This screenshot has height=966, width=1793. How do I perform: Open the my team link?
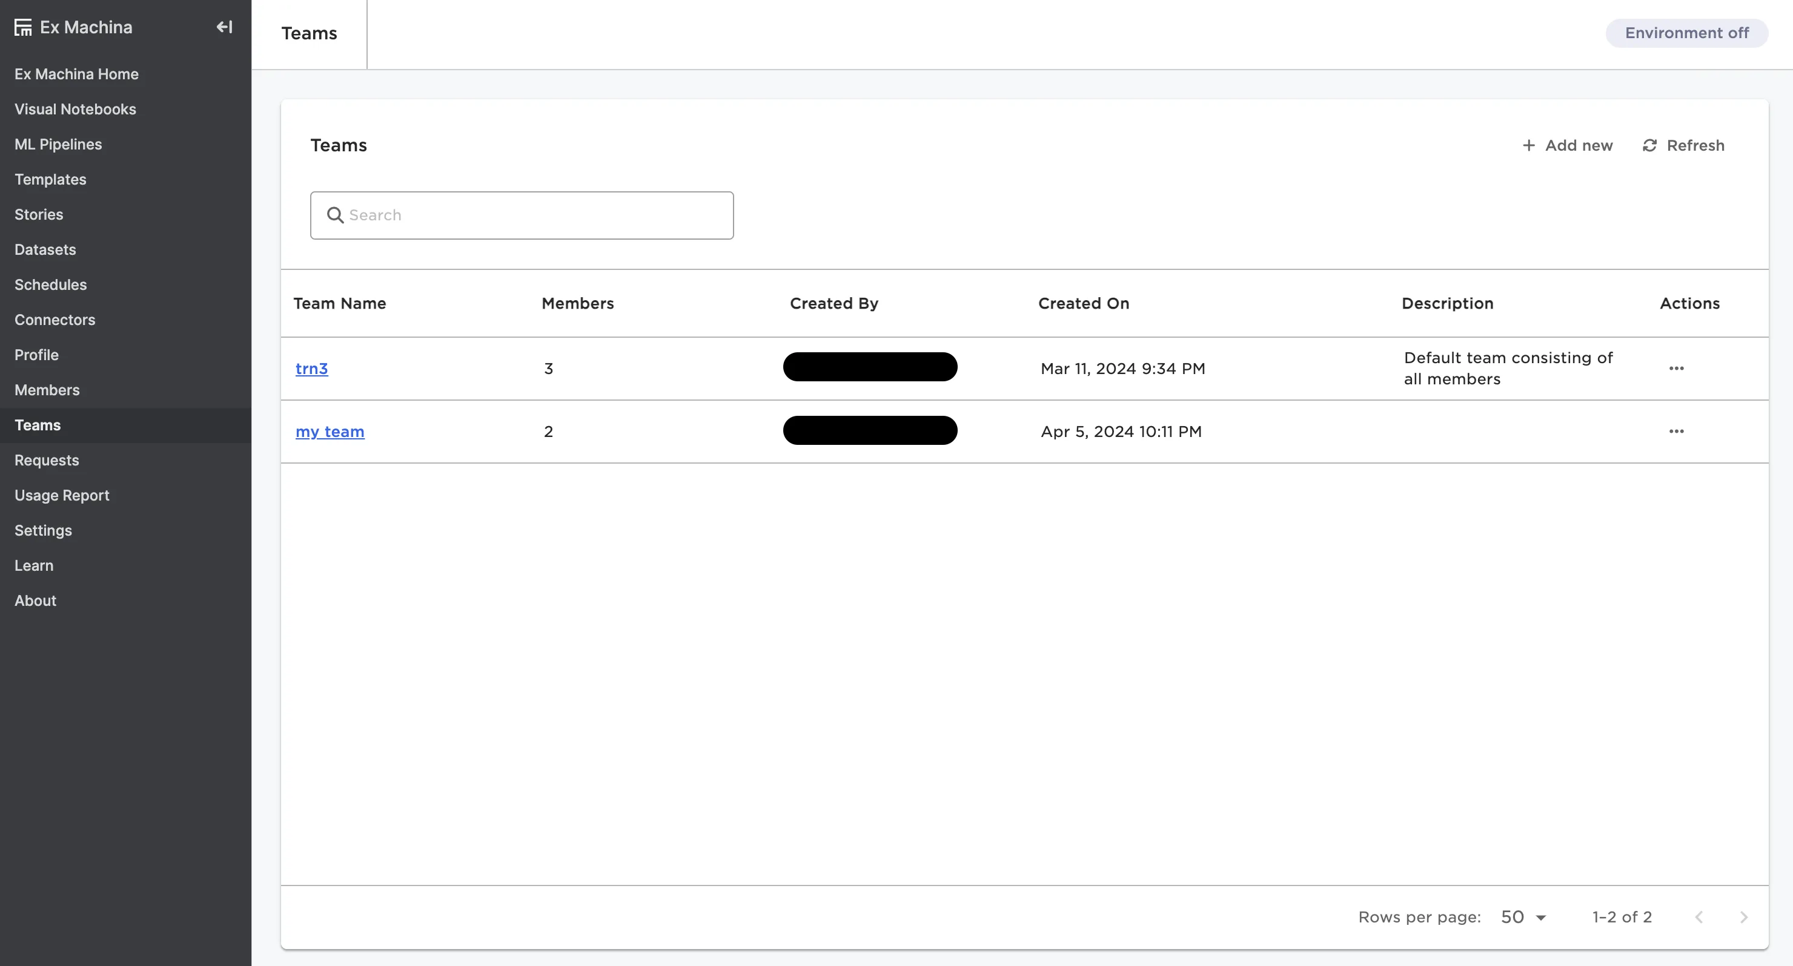click(330, 431)
